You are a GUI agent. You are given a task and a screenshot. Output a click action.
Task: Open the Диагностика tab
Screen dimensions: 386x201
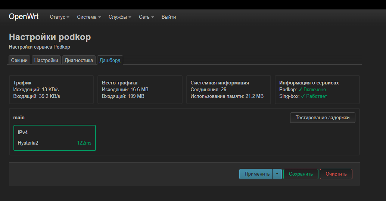[x=79, y=61]
